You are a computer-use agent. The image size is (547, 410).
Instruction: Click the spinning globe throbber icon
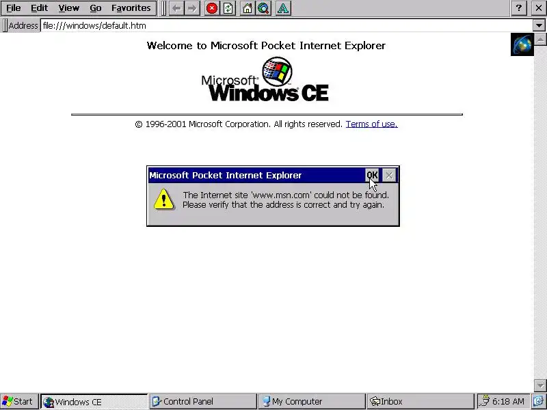click(x=522, y=44)
